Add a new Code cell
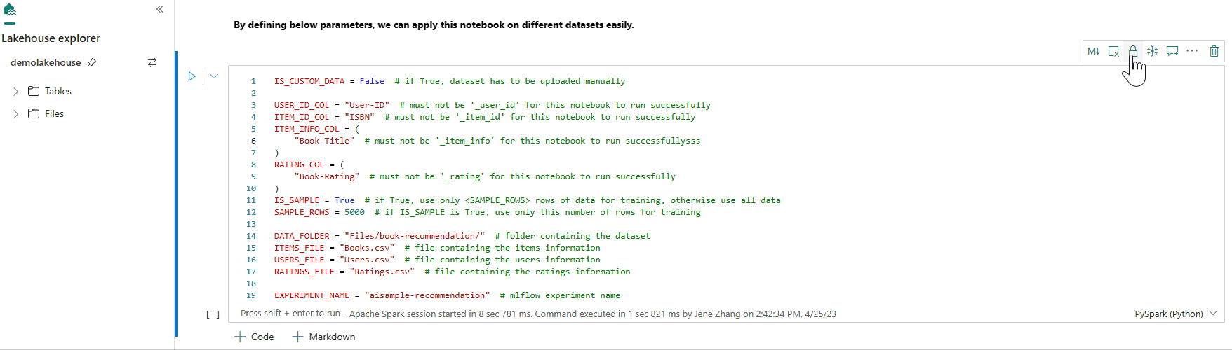The width and height of the screenshot is (1232, 350). 254,337
